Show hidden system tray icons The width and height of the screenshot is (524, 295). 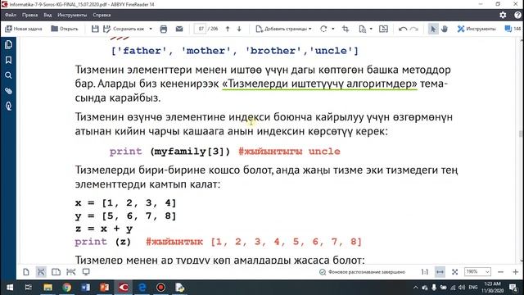click(415, 288)
